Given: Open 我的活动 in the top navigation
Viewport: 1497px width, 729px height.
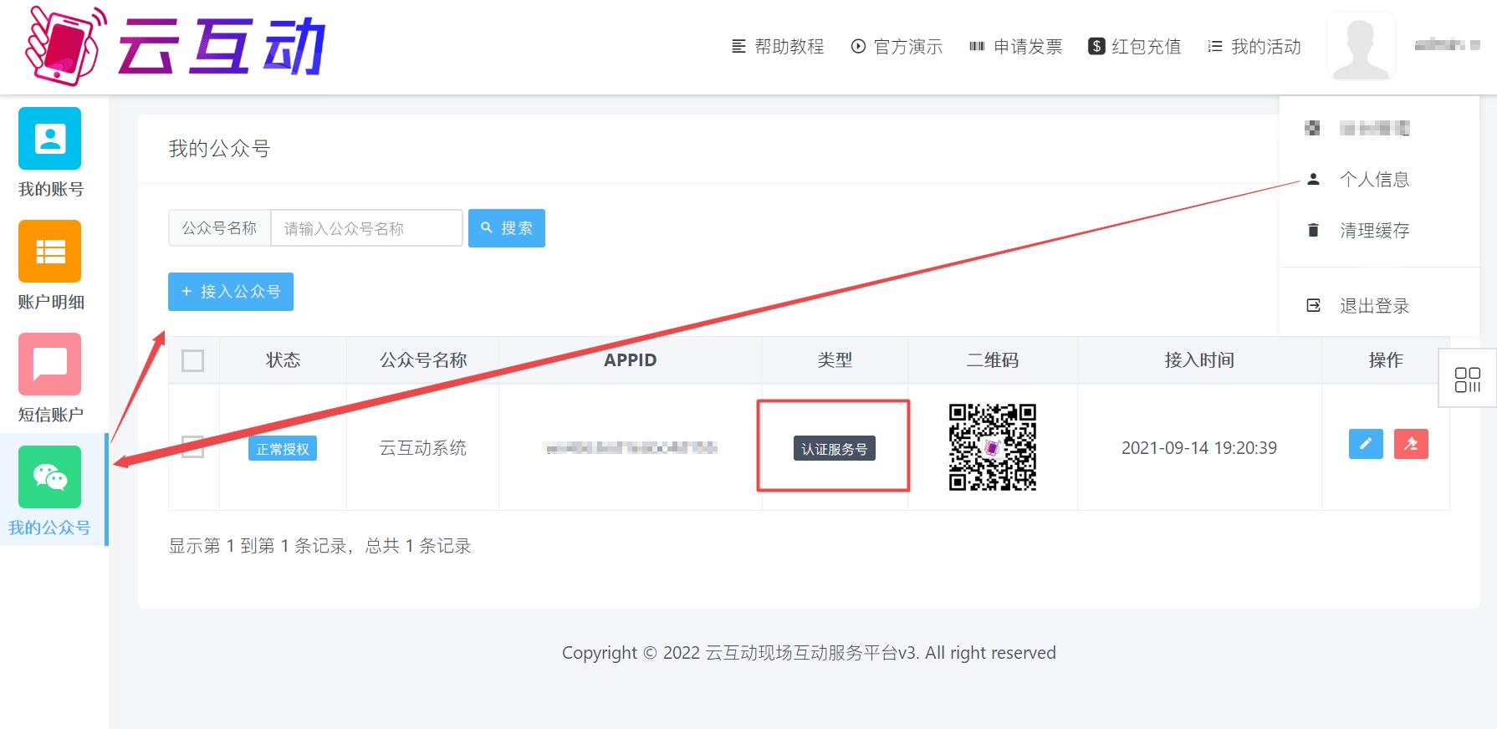Looking at the screenshot, I should pyautogui.click(x=1254, y=47).
